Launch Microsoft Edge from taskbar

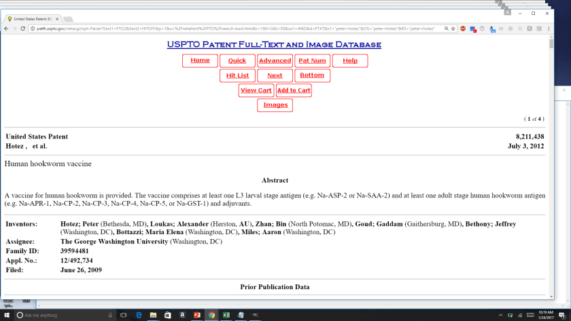coord(139,315)
